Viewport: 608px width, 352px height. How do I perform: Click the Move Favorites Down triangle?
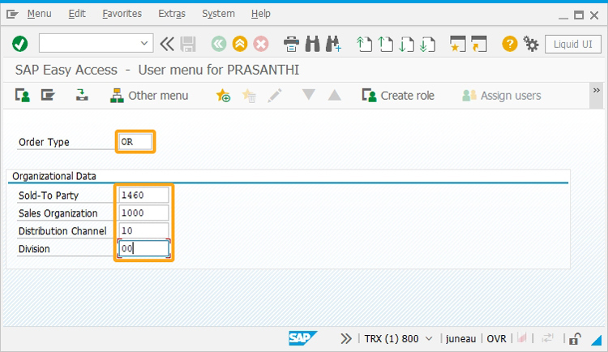[309, 95]
